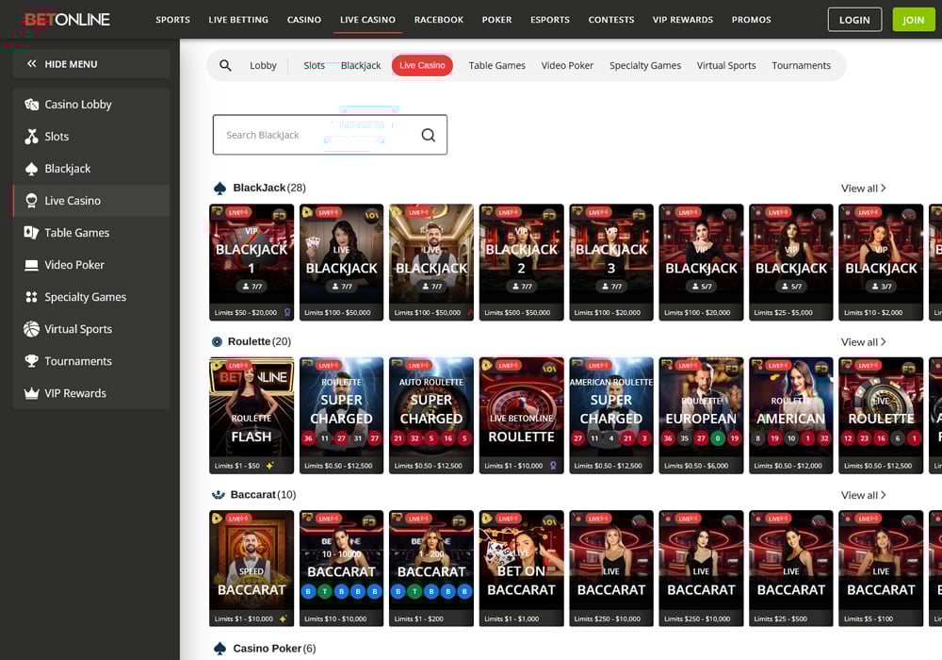Switch to the Table Games category tab

tap(496, 66)
